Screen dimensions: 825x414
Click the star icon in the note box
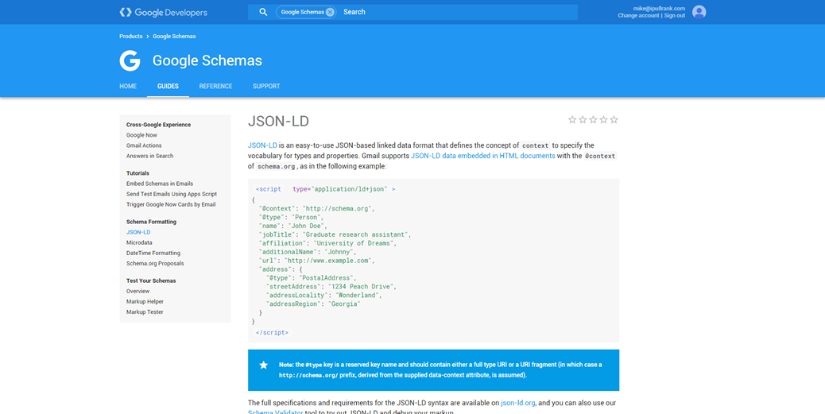(x=264, y=365)
